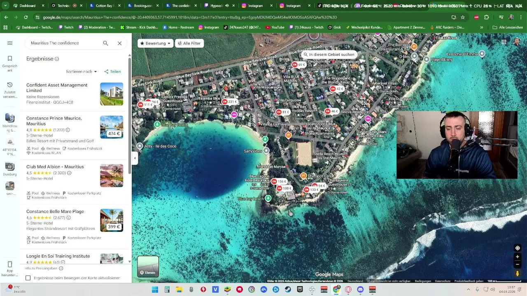Open the apps grid in the bookmarks bar

point(5,27)
